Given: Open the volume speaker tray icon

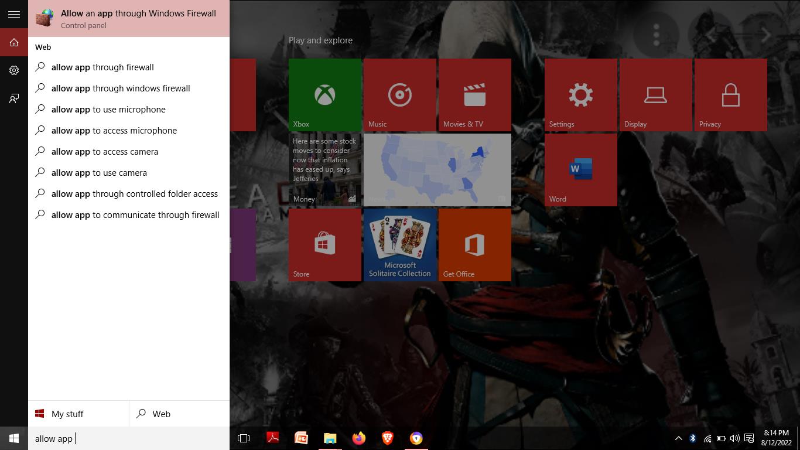Looking at the screenshot, I should pyautogui.click(x=735, y=438).
